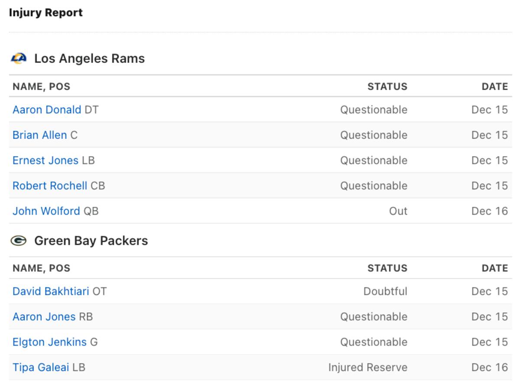Click the Green Bay Packers team heading
Screen dimensions: 520x388
[91, 241]
